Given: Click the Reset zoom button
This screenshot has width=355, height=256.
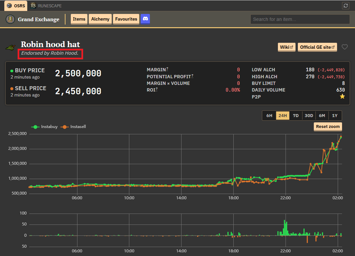Looking at the screenshot, I should [328, 127].
